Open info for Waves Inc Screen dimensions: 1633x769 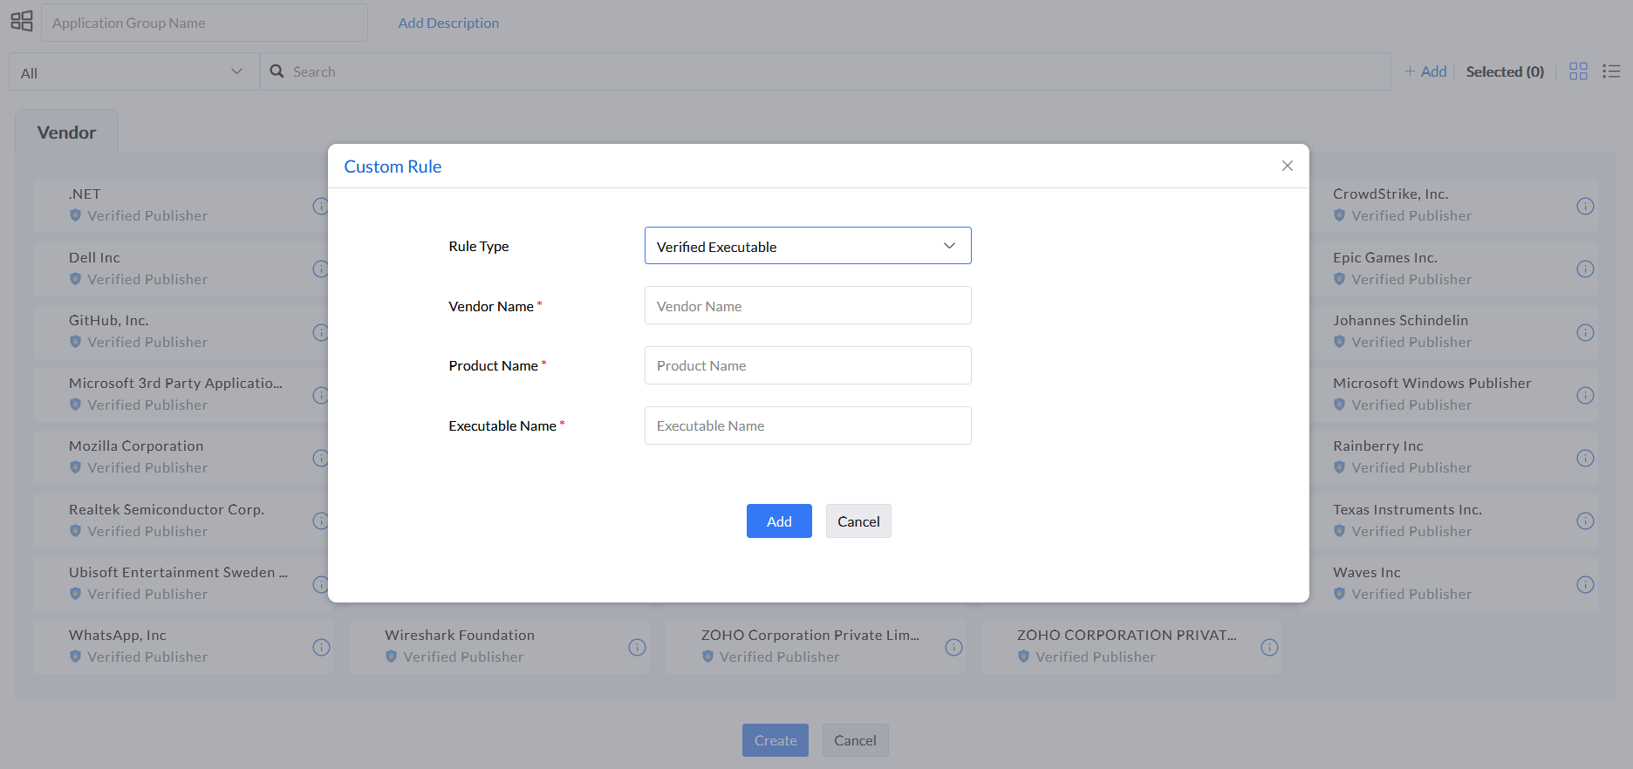[x=1585, y=584]
